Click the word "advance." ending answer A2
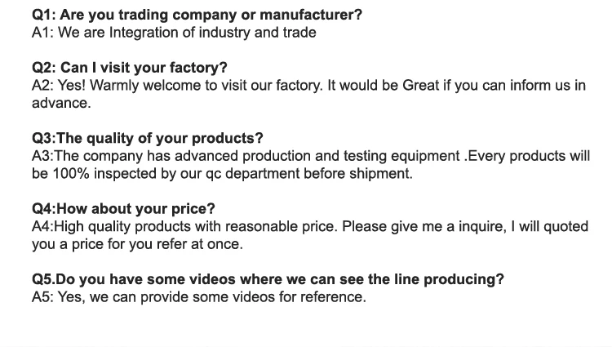Image resolution: width=612 pixels, height=347 pixels. [x=61, y=103]
